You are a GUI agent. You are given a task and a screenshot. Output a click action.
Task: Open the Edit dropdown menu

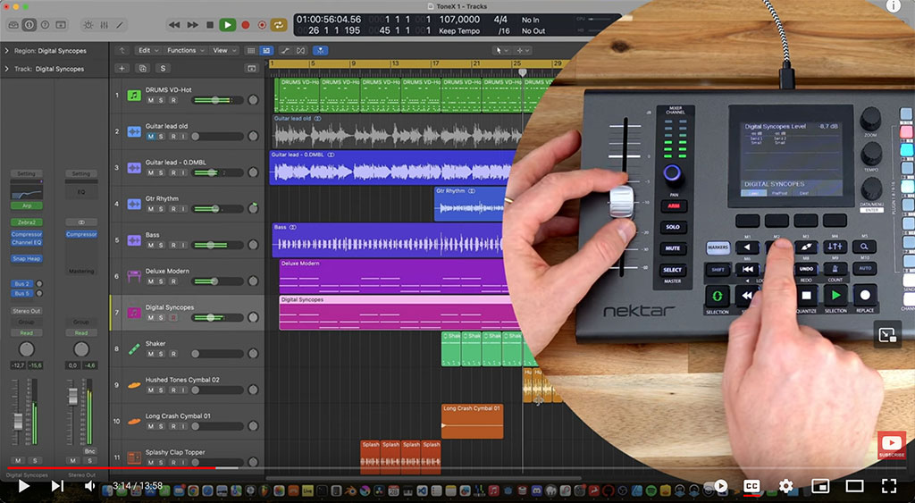(x=147, y=51)
